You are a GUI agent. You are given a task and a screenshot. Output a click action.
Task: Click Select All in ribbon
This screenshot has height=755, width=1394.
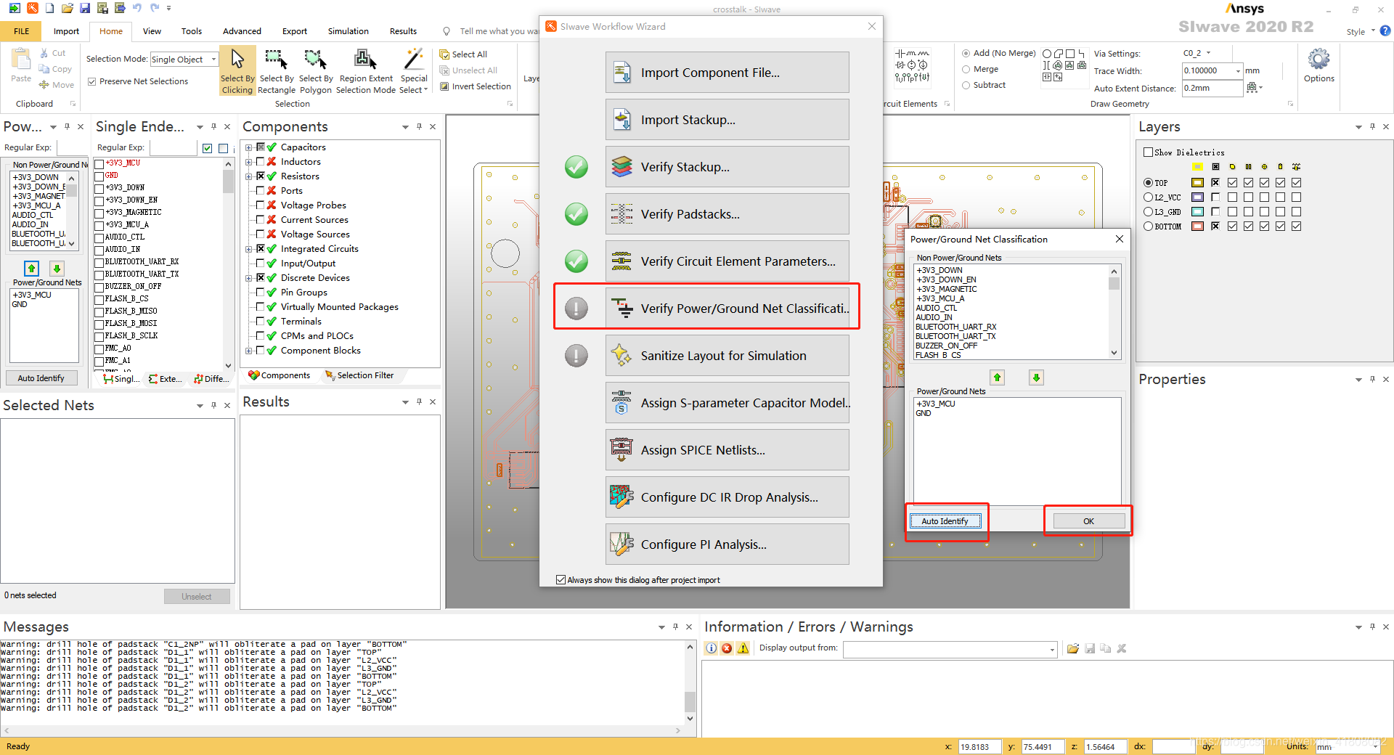coord(463,54)
